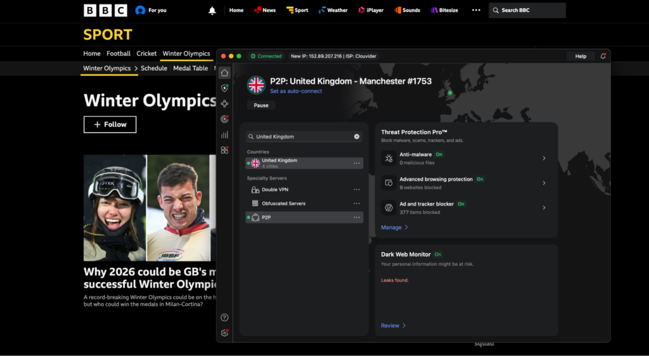This screenshot has width=649, height=356.
Task: Click the BBC account avatar icon
Action: point(140,10)
